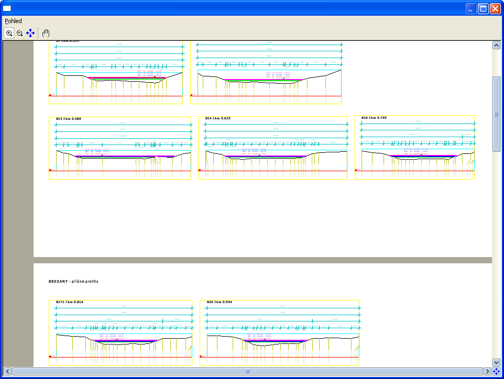Screen dimensions: 504x379
Task: Click the vertical scrollbar down arrow
Action: 496,362
